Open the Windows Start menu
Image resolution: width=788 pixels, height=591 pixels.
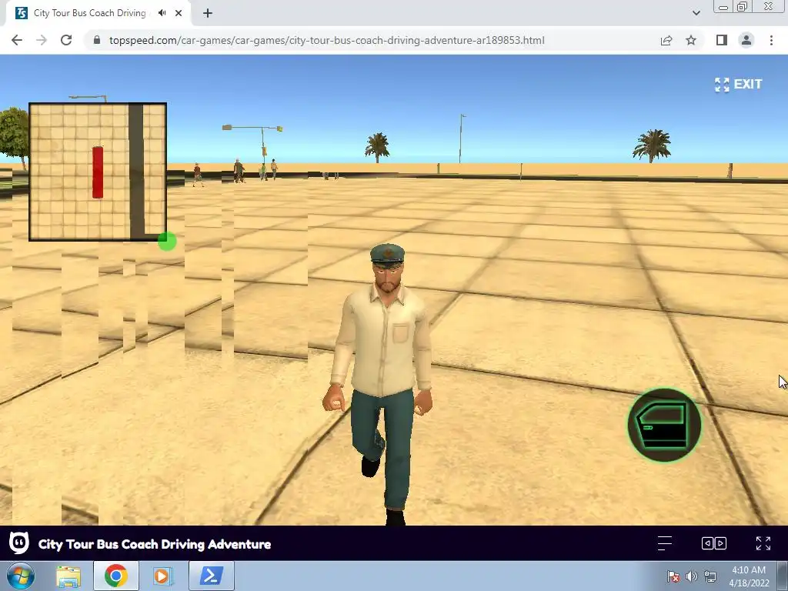20,576
